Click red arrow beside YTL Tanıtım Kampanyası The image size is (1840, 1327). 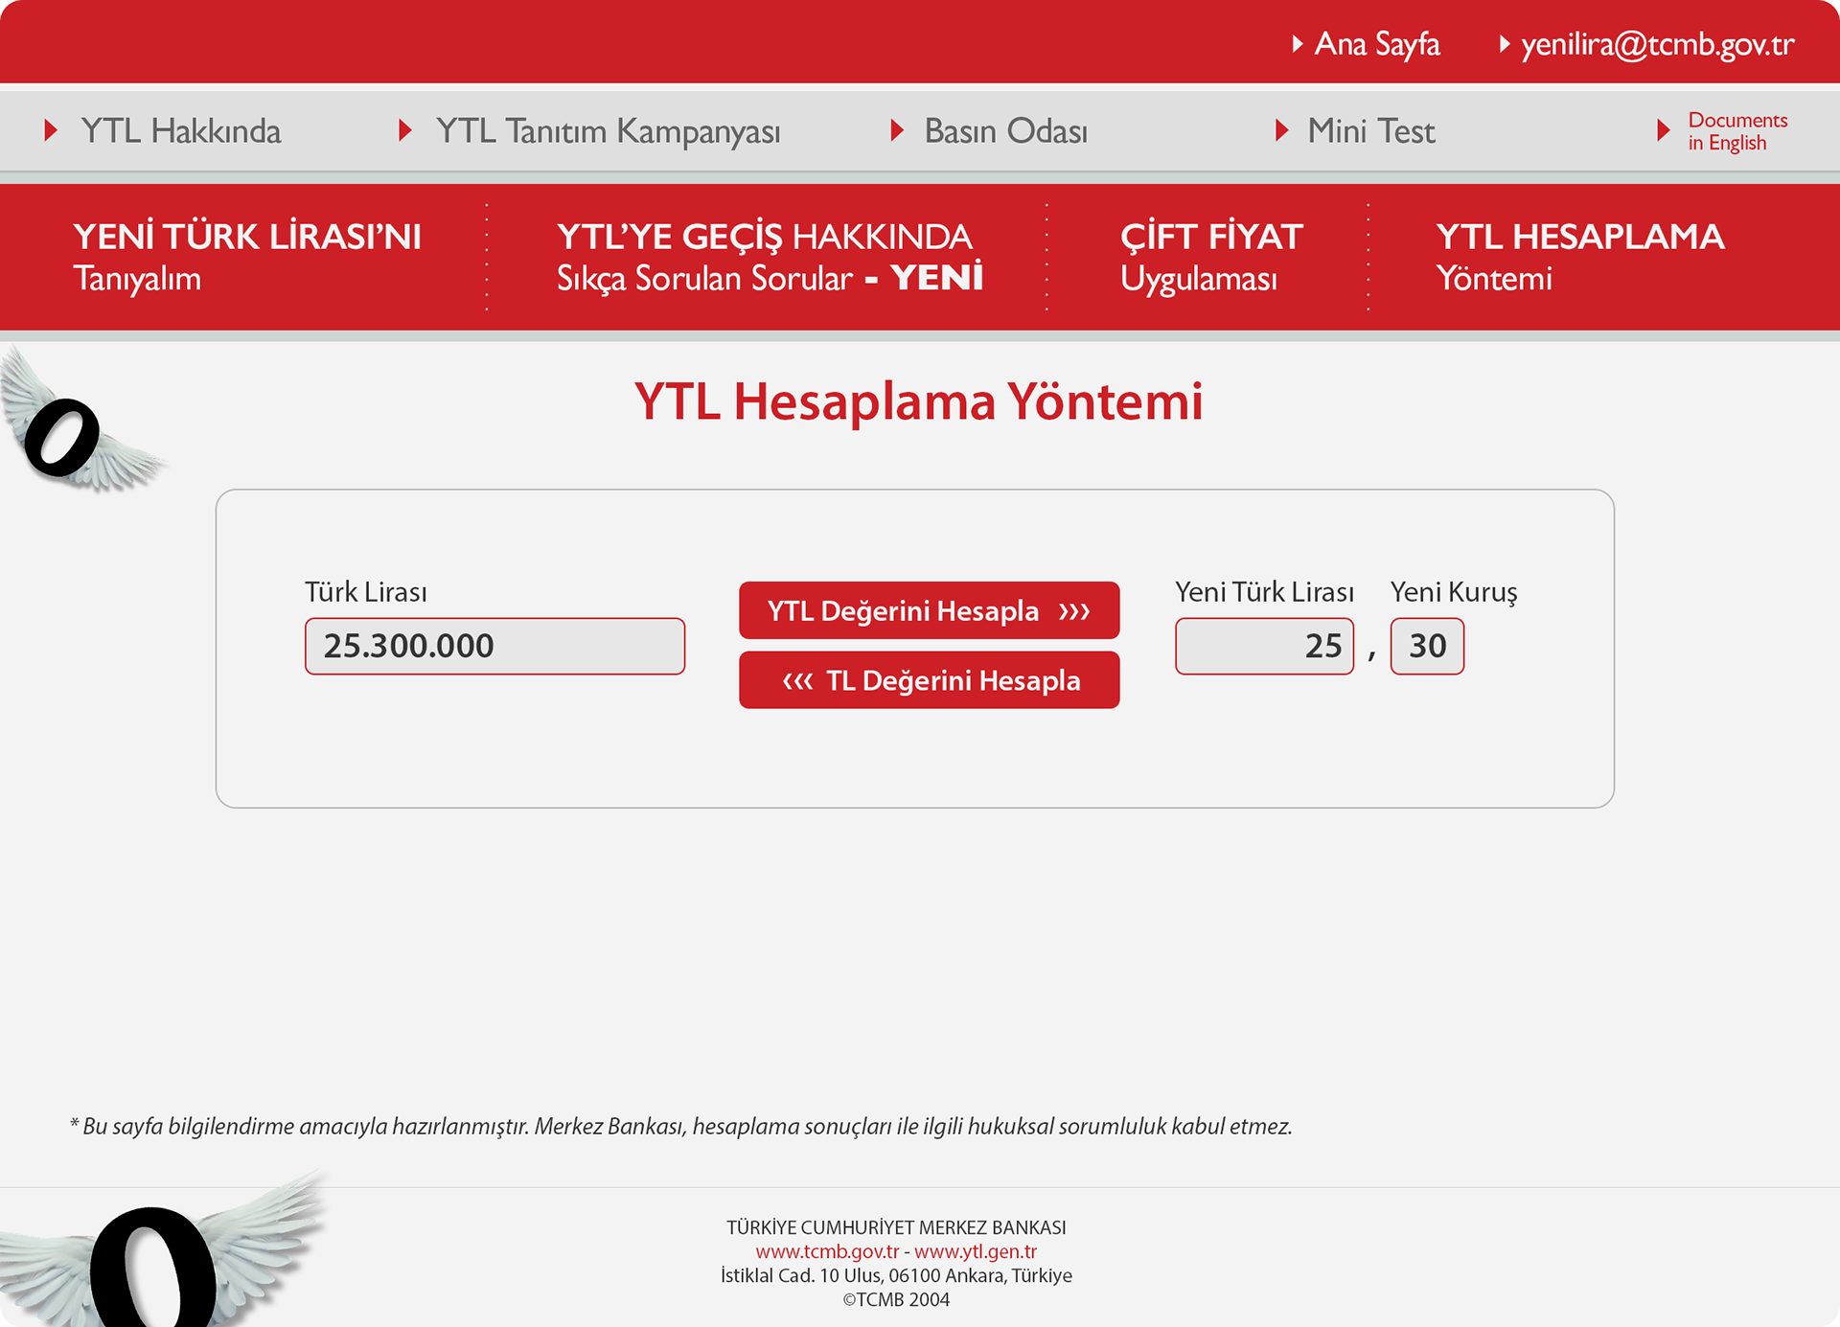coord(404,130)
